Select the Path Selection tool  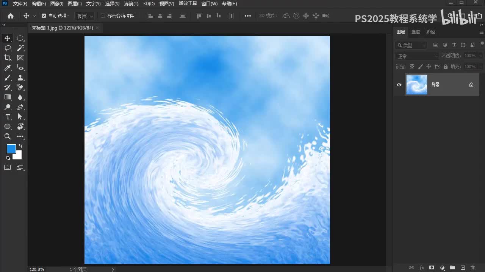[20, 117]
